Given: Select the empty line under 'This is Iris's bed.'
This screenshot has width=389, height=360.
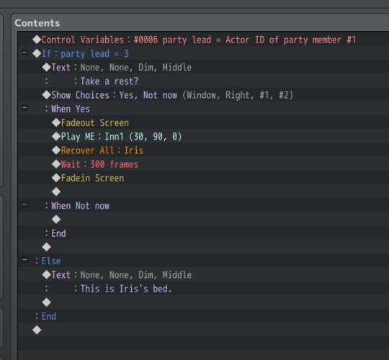Looking at the screenshot, I should [x=203, y=302].
